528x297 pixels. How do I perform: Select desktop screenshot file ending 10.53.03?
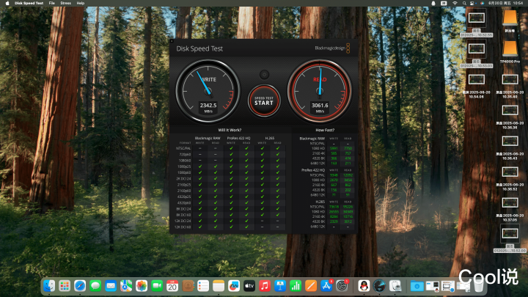click(477, 54)
